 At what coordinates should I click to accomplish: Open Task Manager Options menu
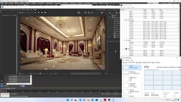point(127,60)
